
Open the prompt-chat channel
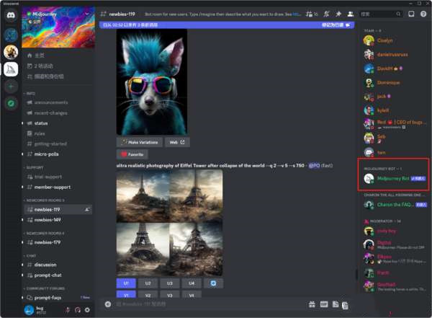58,275
